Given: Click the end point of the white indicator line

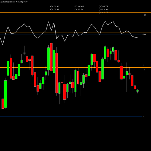Looking at the screenshot, I should [x=137, y=38].
